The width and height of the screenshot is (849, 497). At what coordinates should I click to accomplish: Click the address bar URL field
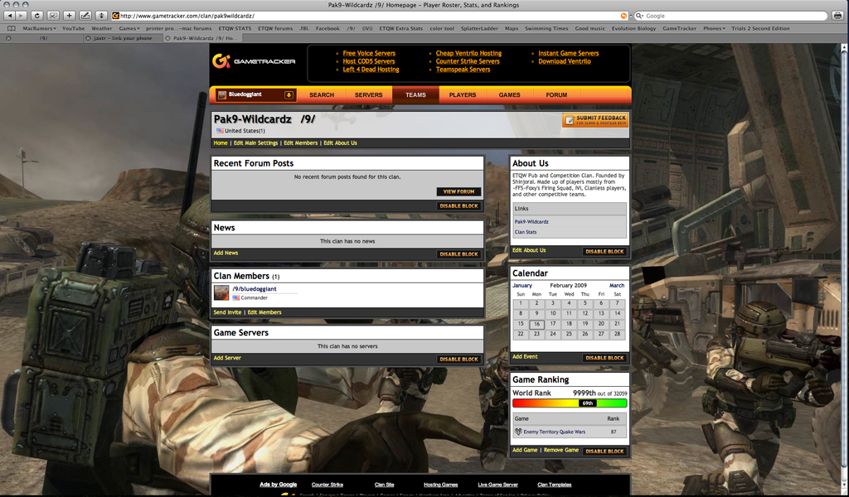click(x=368, y=16)
